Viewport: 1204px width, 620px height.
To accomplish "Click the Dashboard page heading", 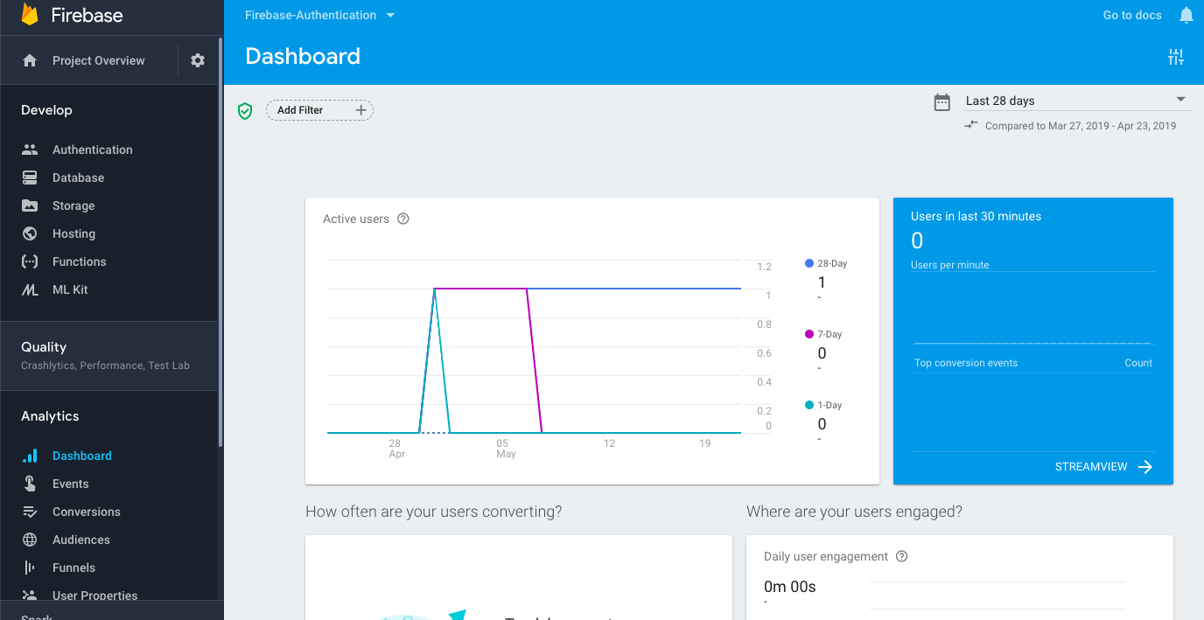I will pos(303,56).
